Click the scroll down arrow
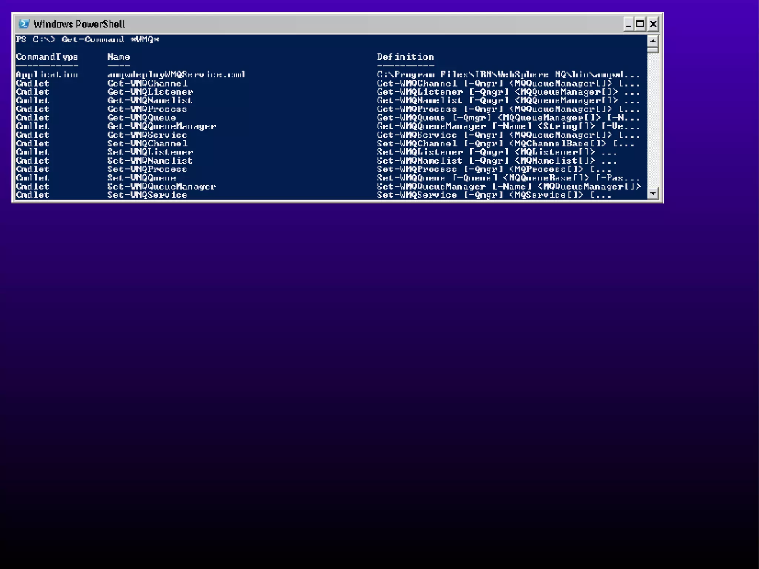This screenshot has width=759, height=569. pos(653,193)
